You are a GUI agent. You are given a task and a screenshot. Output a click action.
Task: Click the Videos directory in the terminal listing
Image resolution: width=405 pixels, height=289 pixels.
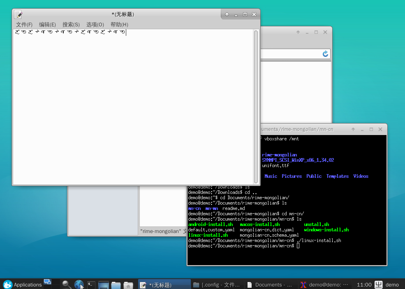[361, 176]
